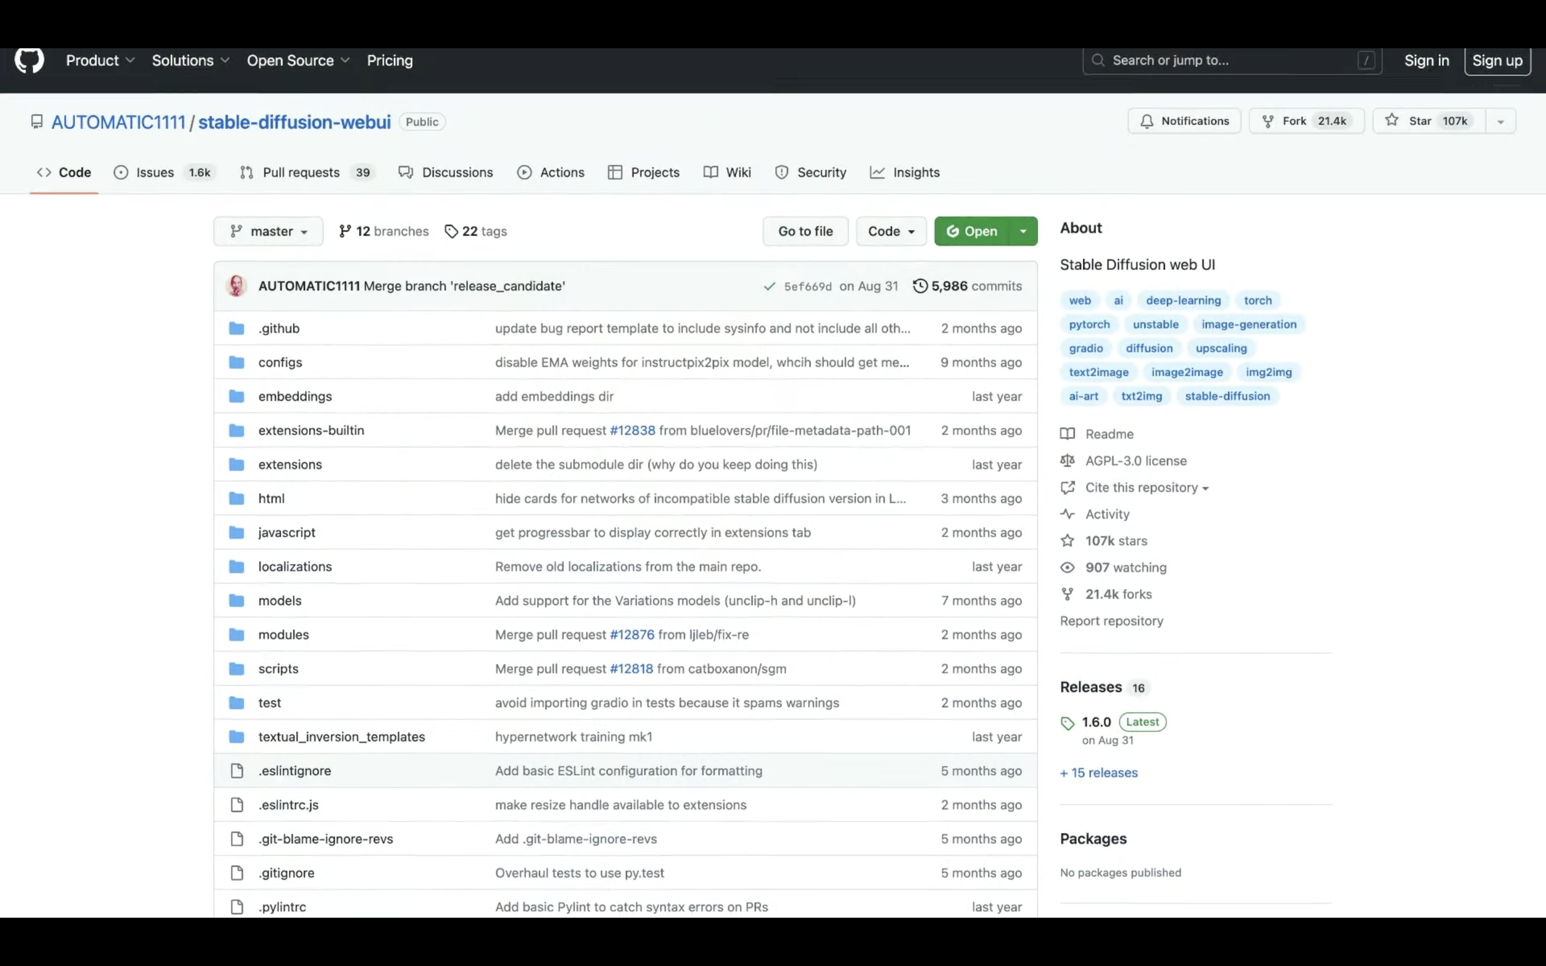The width and height of the screenshot is (1546, 966).
Task: Open the Discussions tab
Action: [446, 172]
